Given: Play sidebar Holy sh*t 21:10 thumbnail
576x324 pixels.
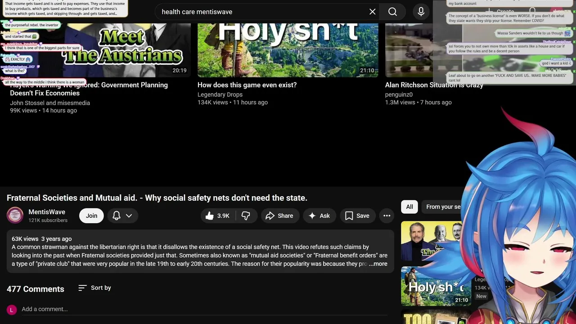Looking at the screenshot, I should coord(436,286).
